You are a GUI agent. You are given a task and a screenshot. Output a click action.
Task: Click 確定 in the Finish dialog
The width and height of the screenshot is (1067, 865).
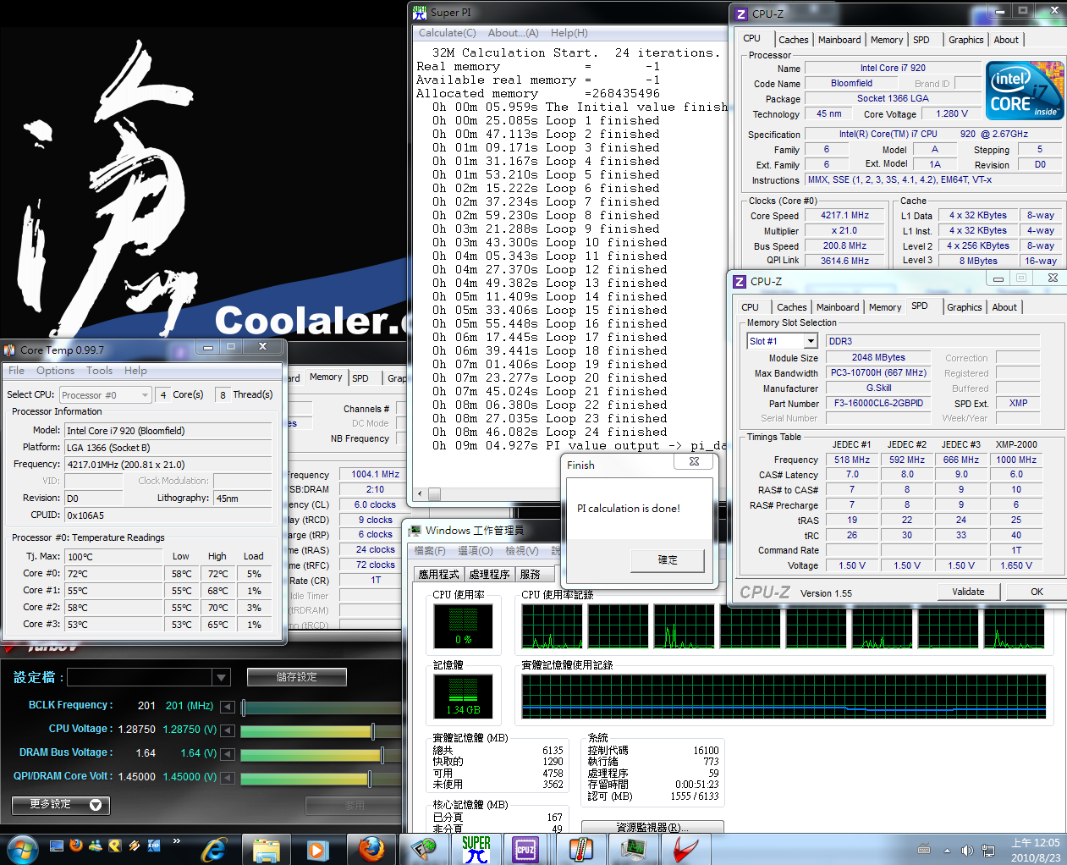[x=668, y=560]
